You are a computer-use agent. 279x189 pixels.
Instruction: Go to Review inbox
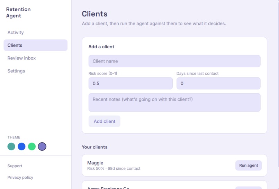click(35, 58)
